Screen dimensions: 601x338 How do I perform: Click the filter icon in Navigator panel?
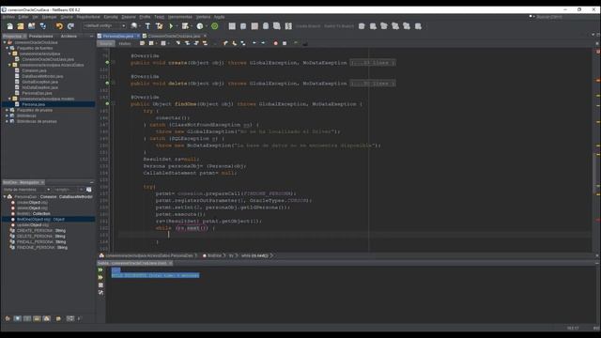[x=89, y=190]
